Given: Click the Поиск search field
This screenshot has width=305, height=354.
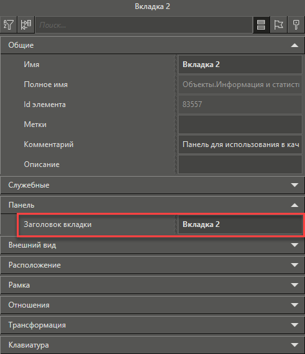Looking at the screenshot, I should tap(144, 25).
